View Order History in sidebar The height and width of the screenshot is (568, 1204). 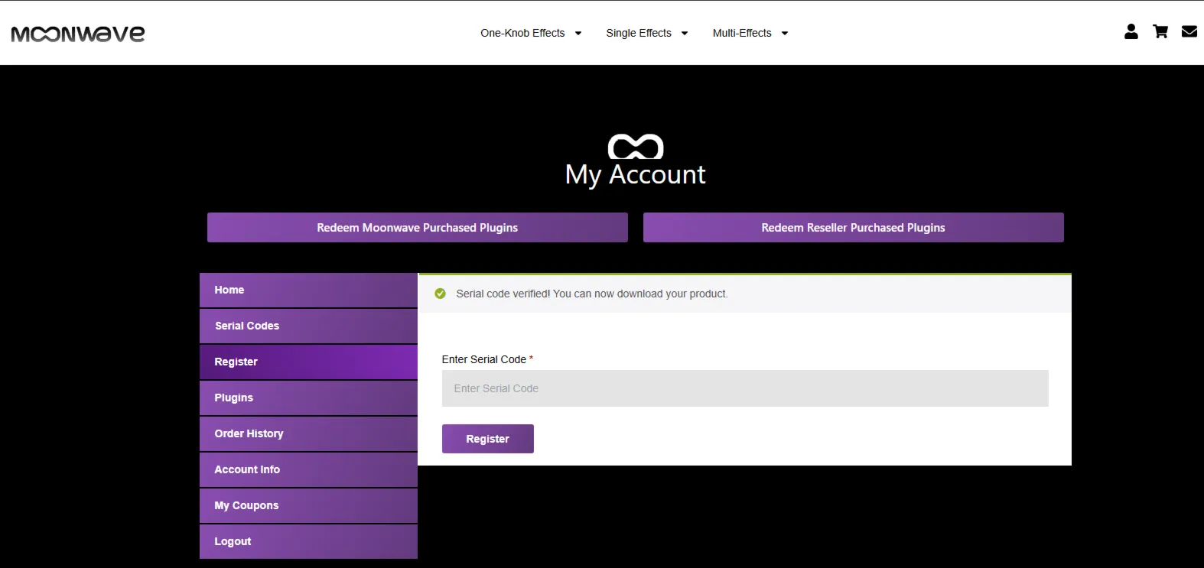(x=308, y=434)
